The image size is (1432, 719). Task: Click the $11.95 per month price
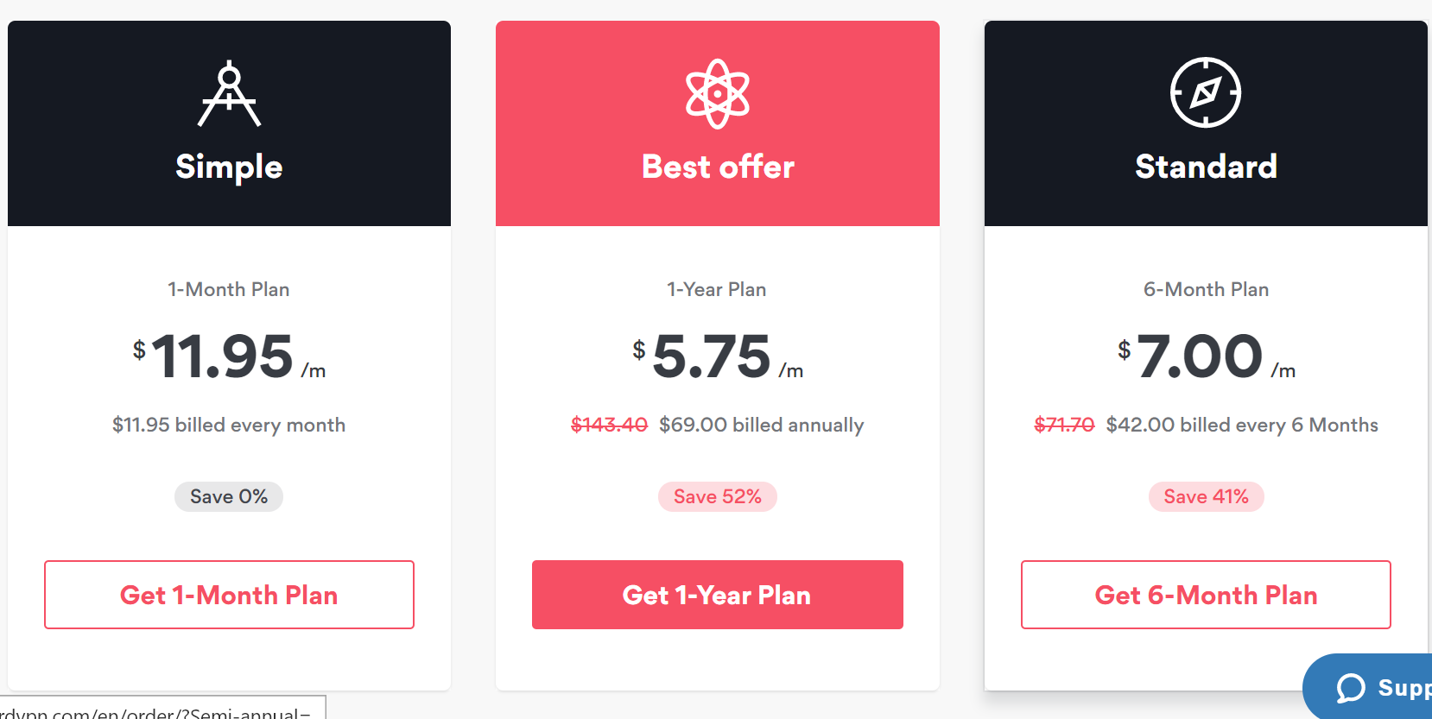click(x=229, y=356)
